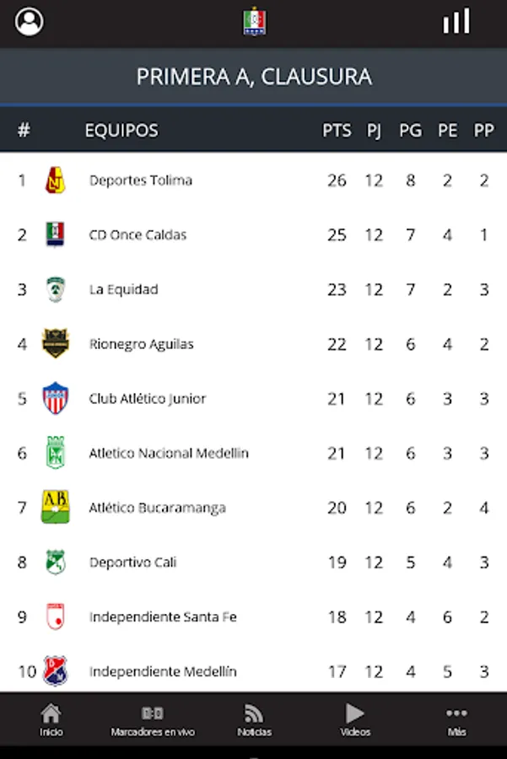Click the PTS column header
This screenshot has height=759, width=507.
pyautogui.click(x=337, y=131)
